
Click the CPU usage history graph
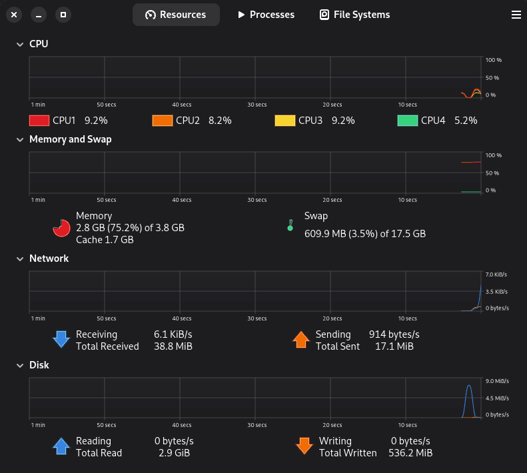click(256, 78)
